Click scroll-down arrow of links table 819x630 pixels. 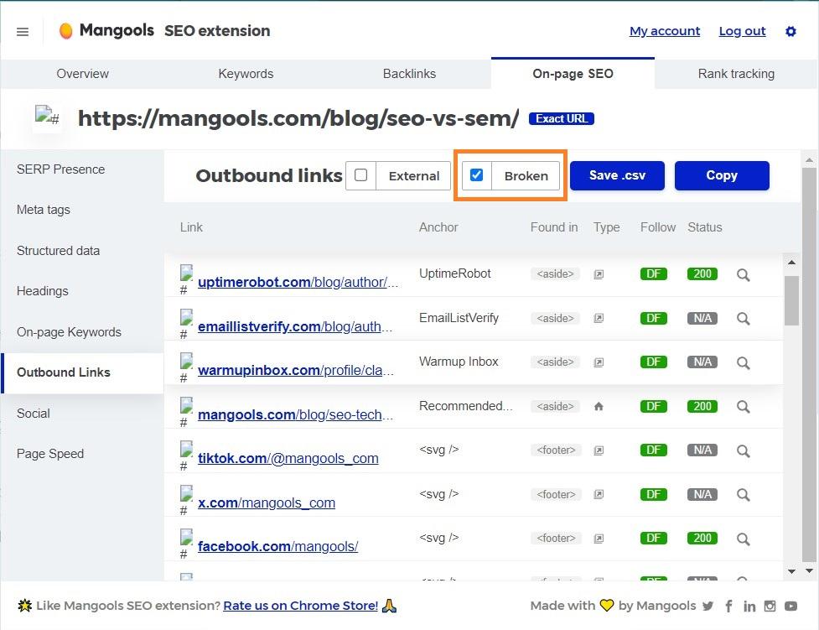point(791,571)
